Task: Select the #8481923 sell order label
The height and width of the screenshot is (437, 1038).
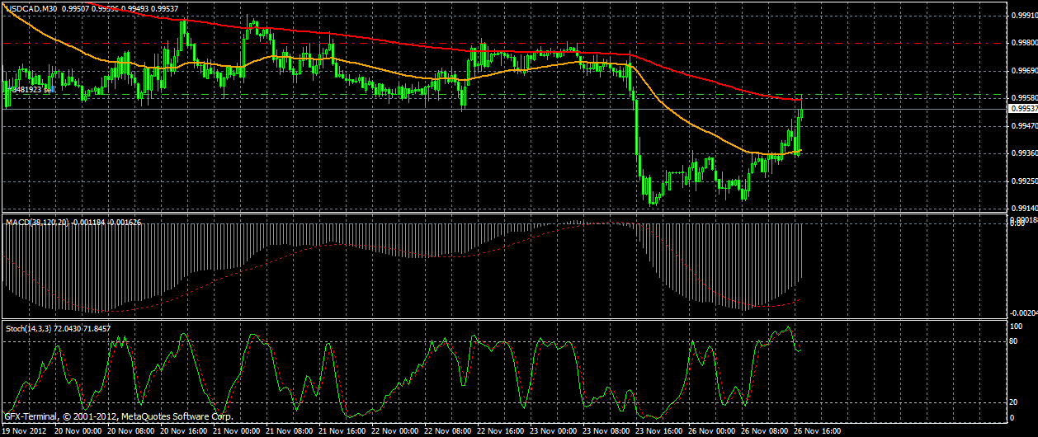Action: coord(32,89)
